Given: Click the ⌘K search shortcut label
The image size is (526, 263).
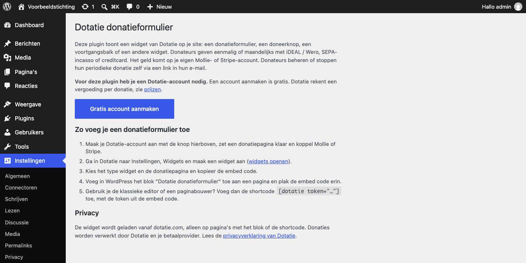Looking at the screenshot, I should coord(115,7).
